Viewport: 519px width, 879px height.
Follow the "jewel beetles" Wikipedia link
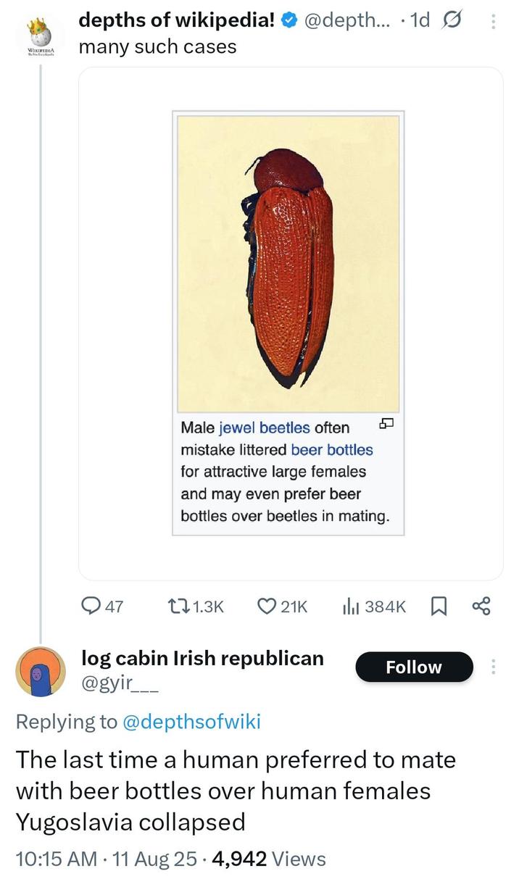(264, 428)
